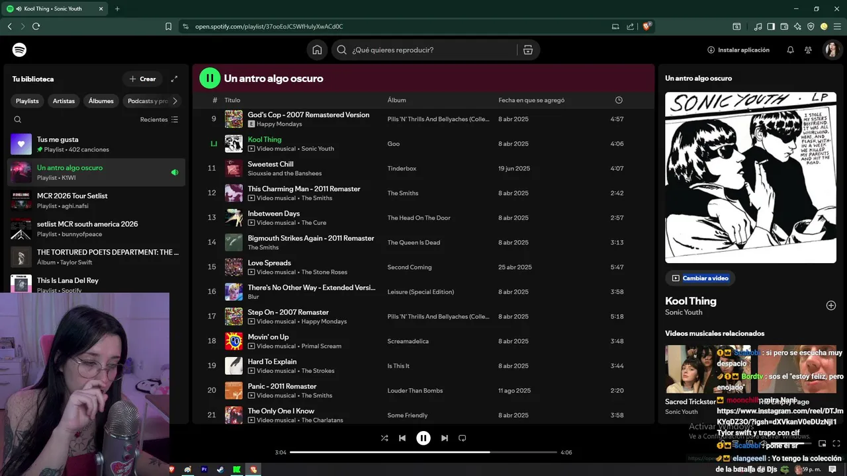Select the Álbumes filter chip
847x476 pixels.
click(x=101, y=101)
